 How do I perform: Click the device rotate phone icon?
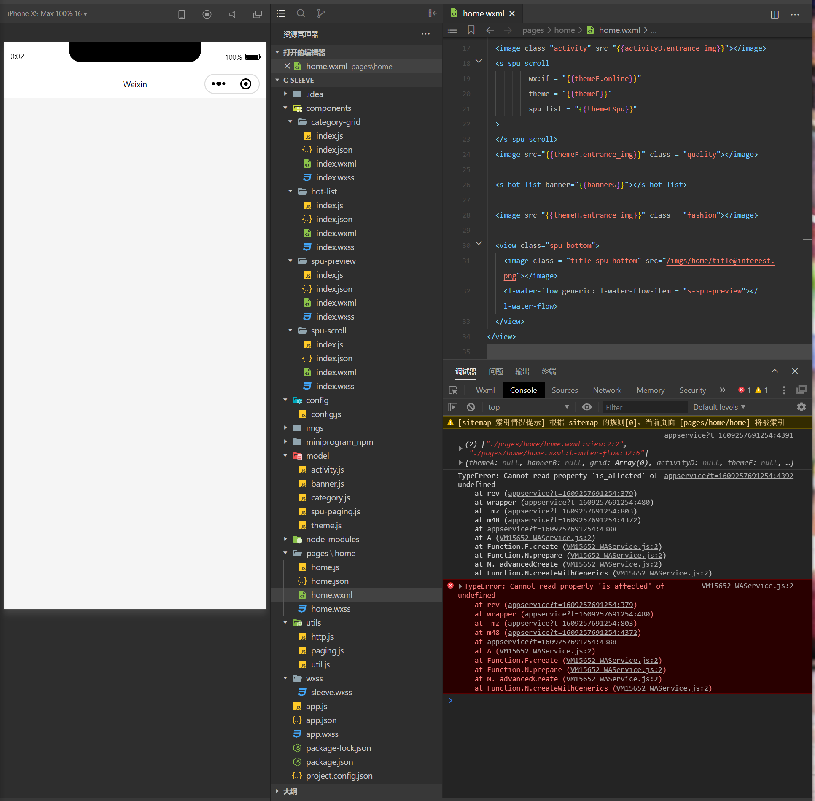[x=182, y=14]
